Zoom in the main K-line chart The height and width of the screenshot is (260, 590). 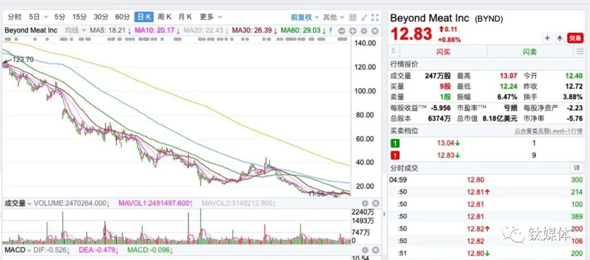[x=352, y=31]
